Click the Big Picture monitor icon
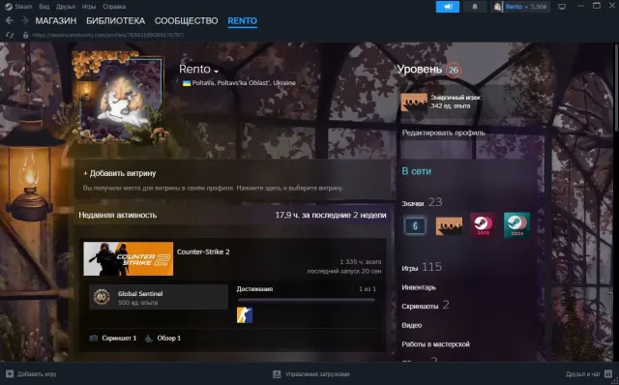 click(x=562, y=7)
